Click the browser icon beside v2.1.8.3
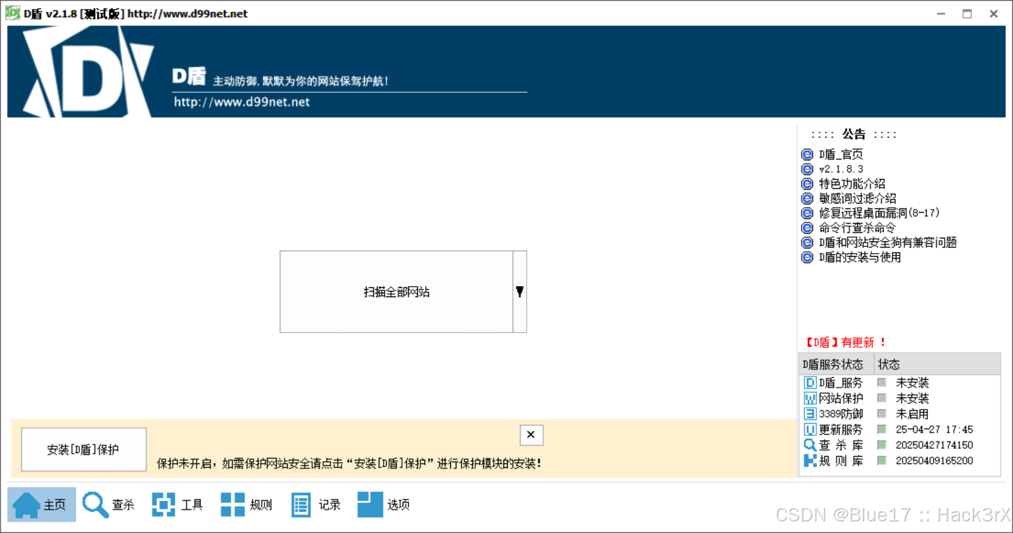The height and width of the screenshot is (533, 1013). point(807,169)
